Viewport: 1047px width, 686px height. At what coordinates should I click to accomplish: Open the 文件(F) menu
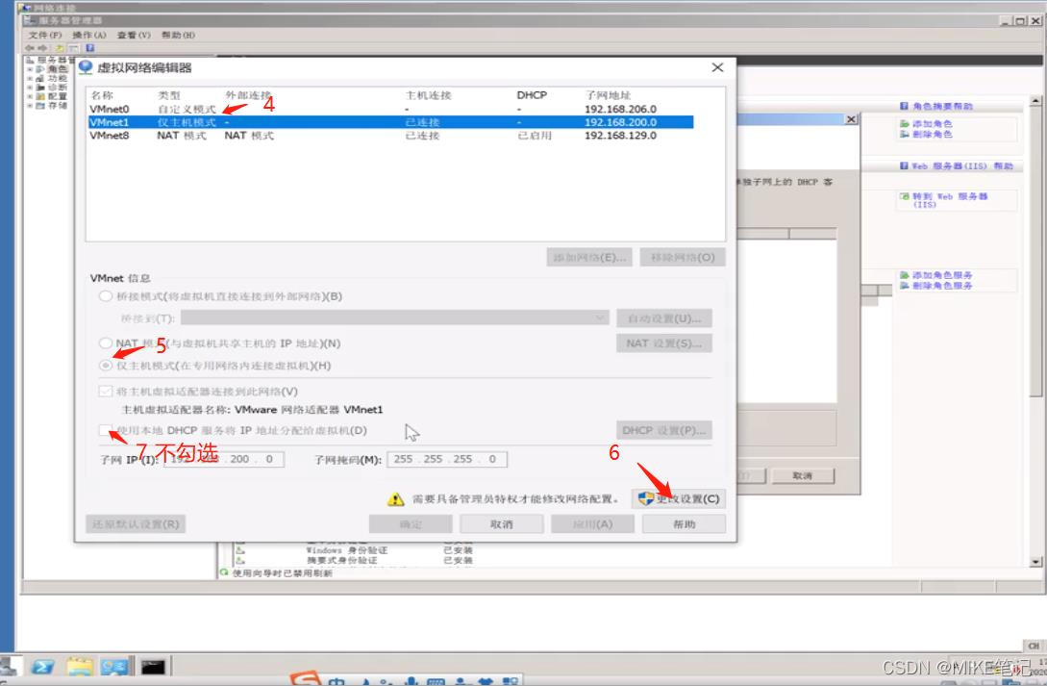[45, 35]
